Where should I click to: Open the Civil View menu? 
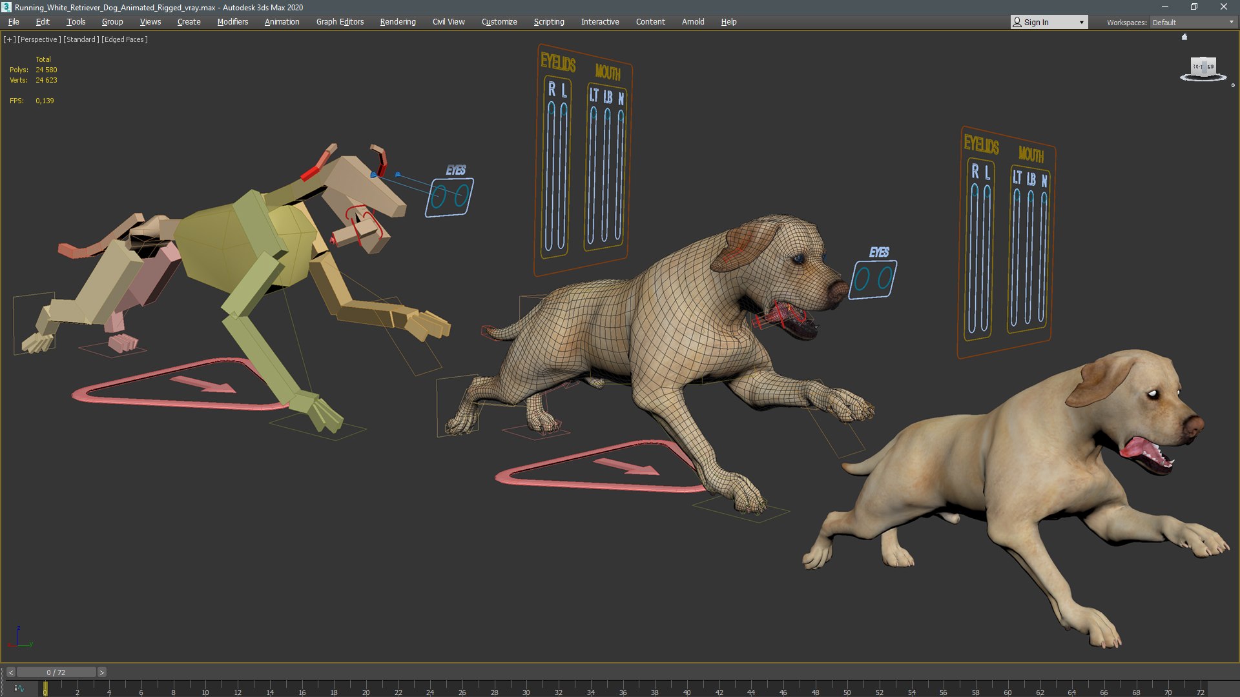(449, 22)
